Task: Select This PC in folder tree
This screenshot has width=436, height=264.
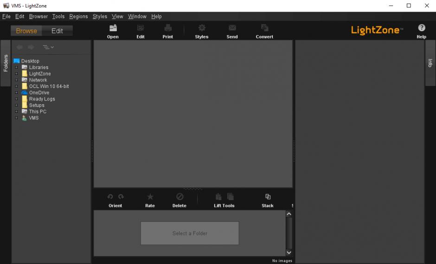Action: coord(38,112)
